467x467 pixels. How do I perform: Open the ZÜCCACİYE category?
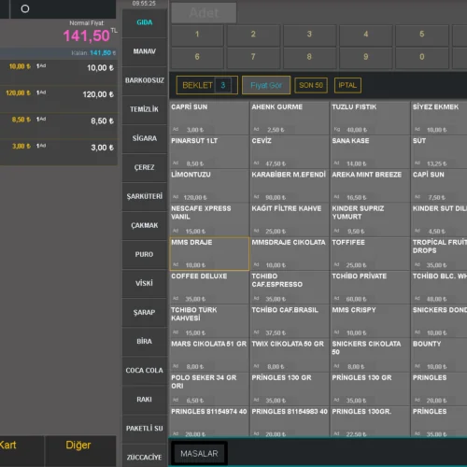[145, 457]
